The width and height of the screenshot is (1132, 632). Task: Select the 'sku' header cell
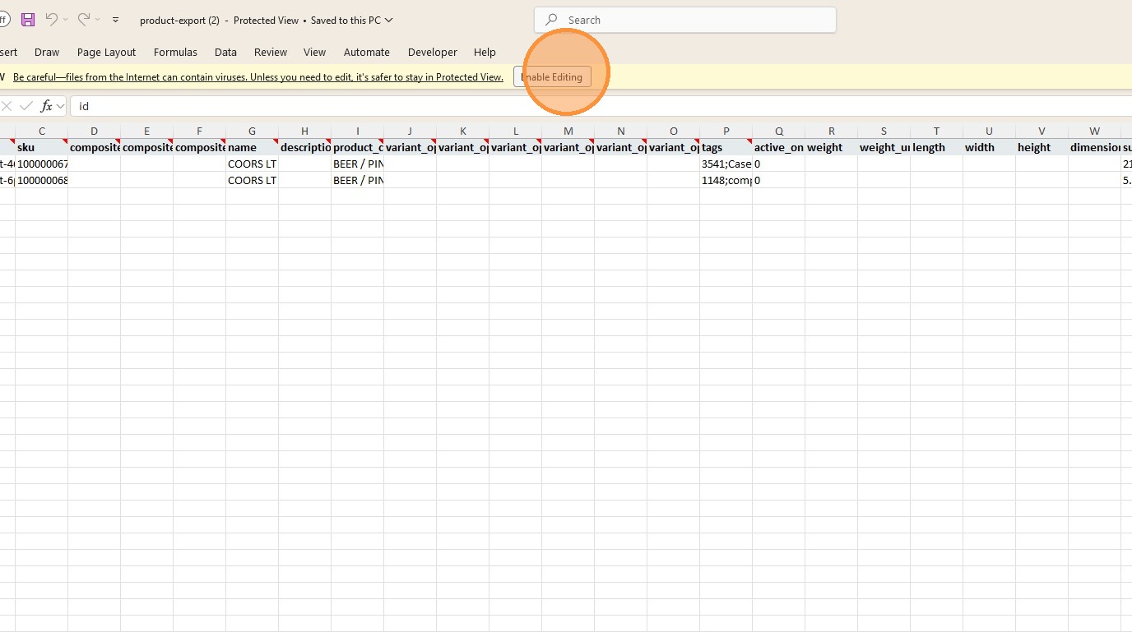point(42,147)
